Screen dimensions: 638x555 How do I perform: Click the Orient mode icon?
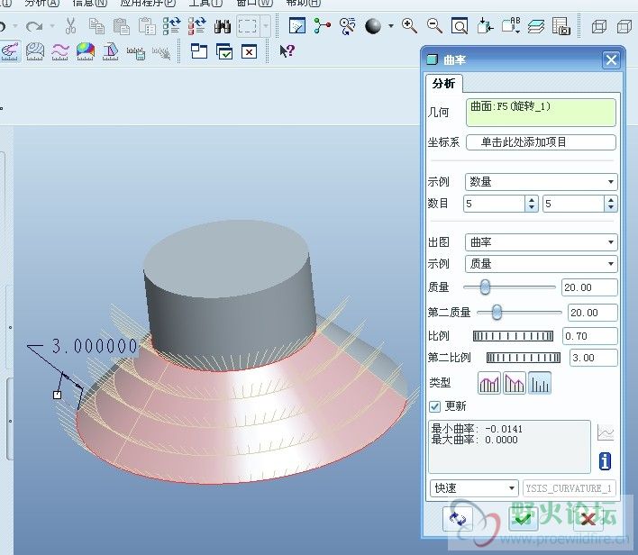pos(348,25)
